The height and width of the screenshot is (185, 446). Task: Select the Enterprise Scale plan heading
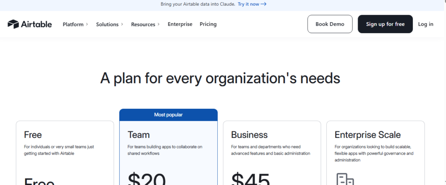pos(368,135)
